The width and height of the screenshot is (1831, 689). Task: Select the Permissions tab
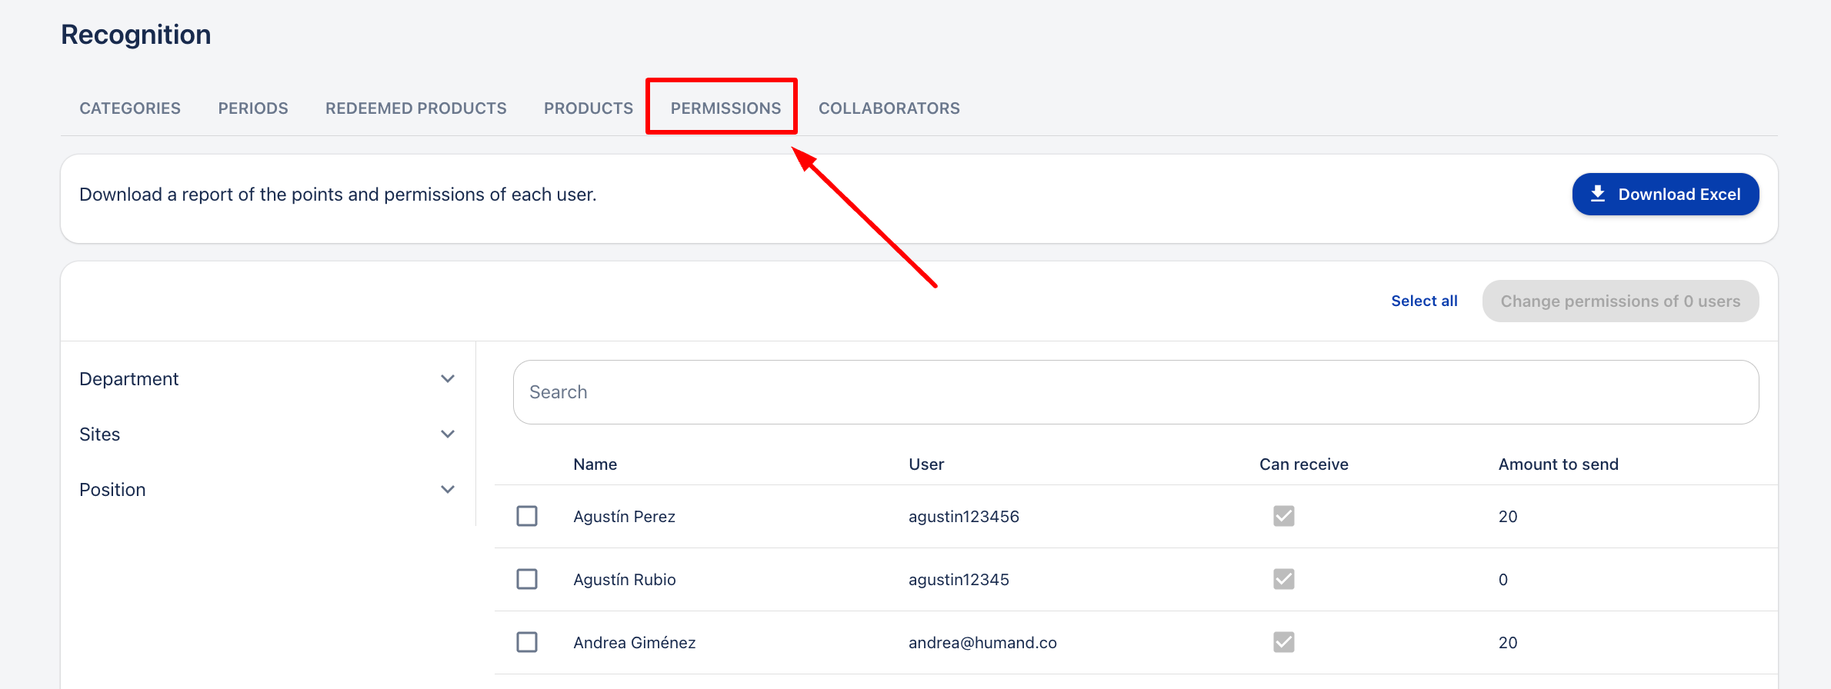[725, 108]
